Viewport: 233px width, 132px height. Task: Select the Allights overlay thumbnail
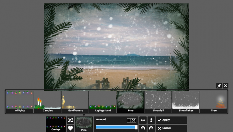pyautogui.click(x=20, y=102)
